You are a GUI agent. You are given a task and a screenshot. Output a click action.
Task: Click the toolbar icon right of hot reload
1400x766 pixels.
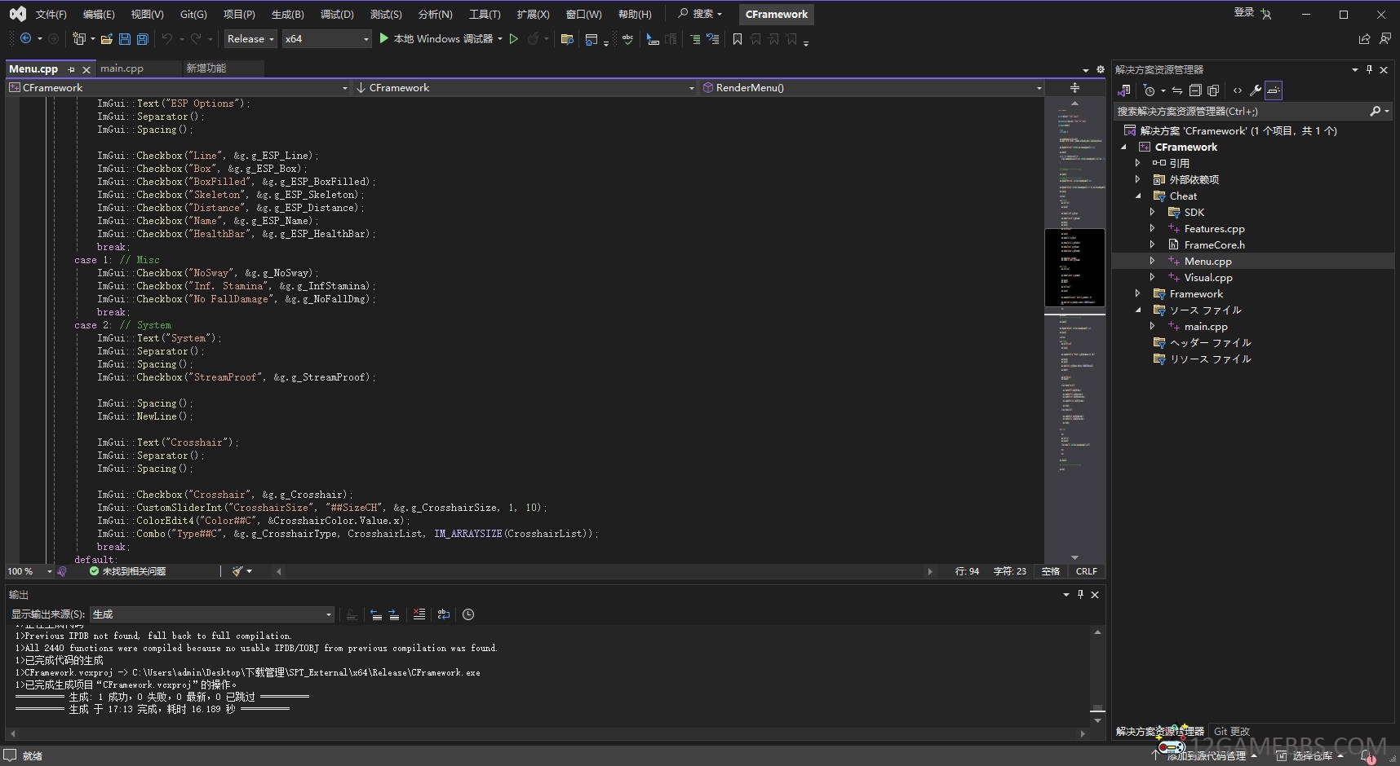coord(567,39)
